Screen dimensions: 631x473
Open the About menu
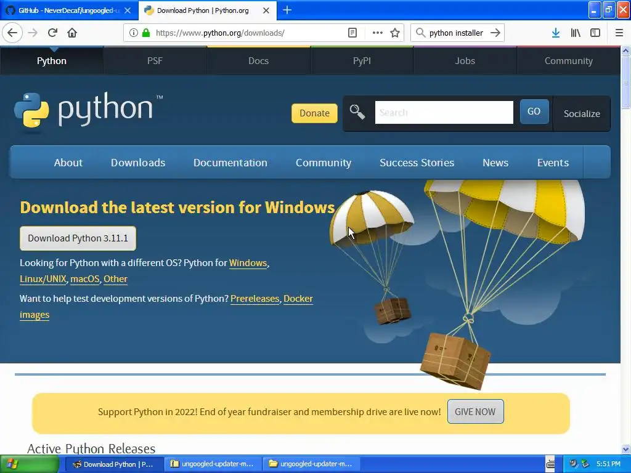(x=68, y=163)
